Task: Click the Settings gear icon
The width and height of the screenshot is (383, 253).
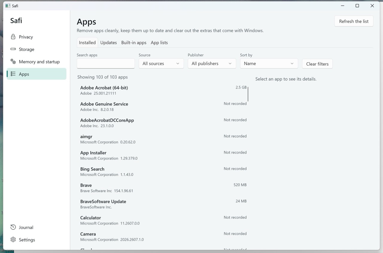Action: click(13, 240)
